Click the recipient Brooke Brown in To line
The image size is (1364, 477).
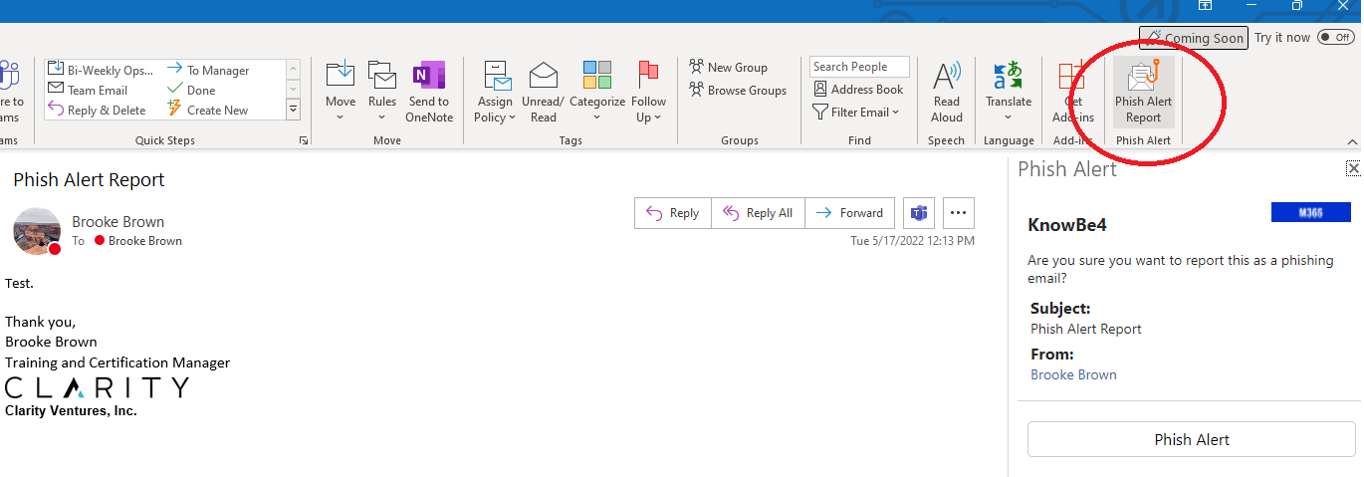144,241
